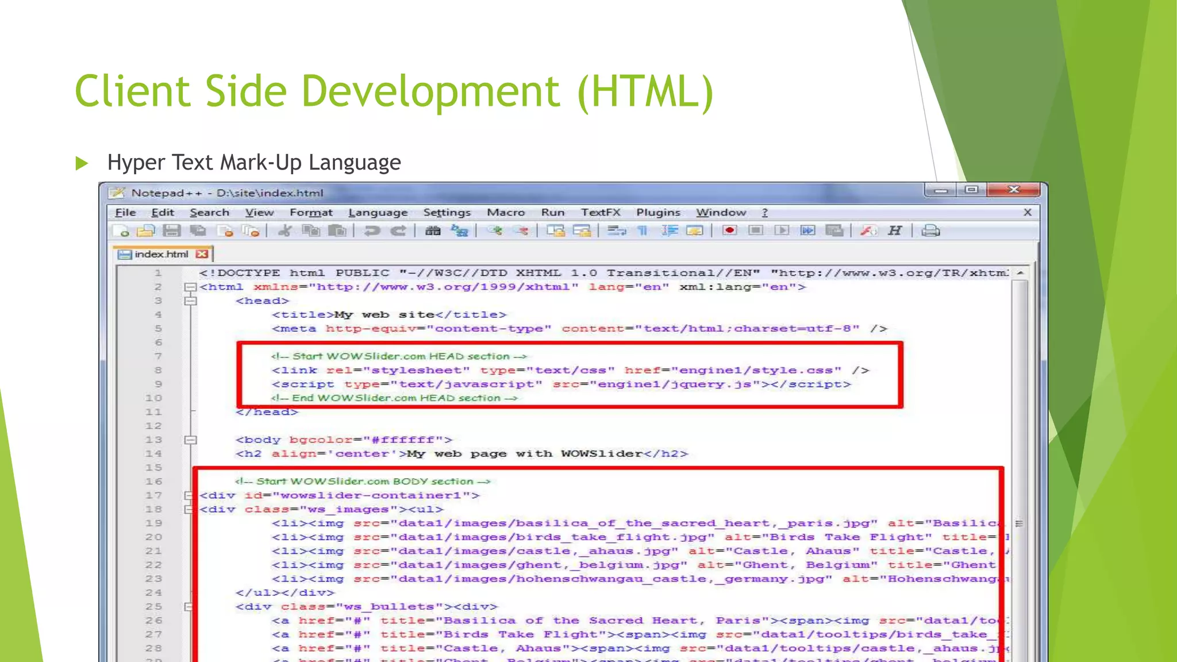
Task: Minimize the Notepad++ window
Action: click(x=941, y=190)
